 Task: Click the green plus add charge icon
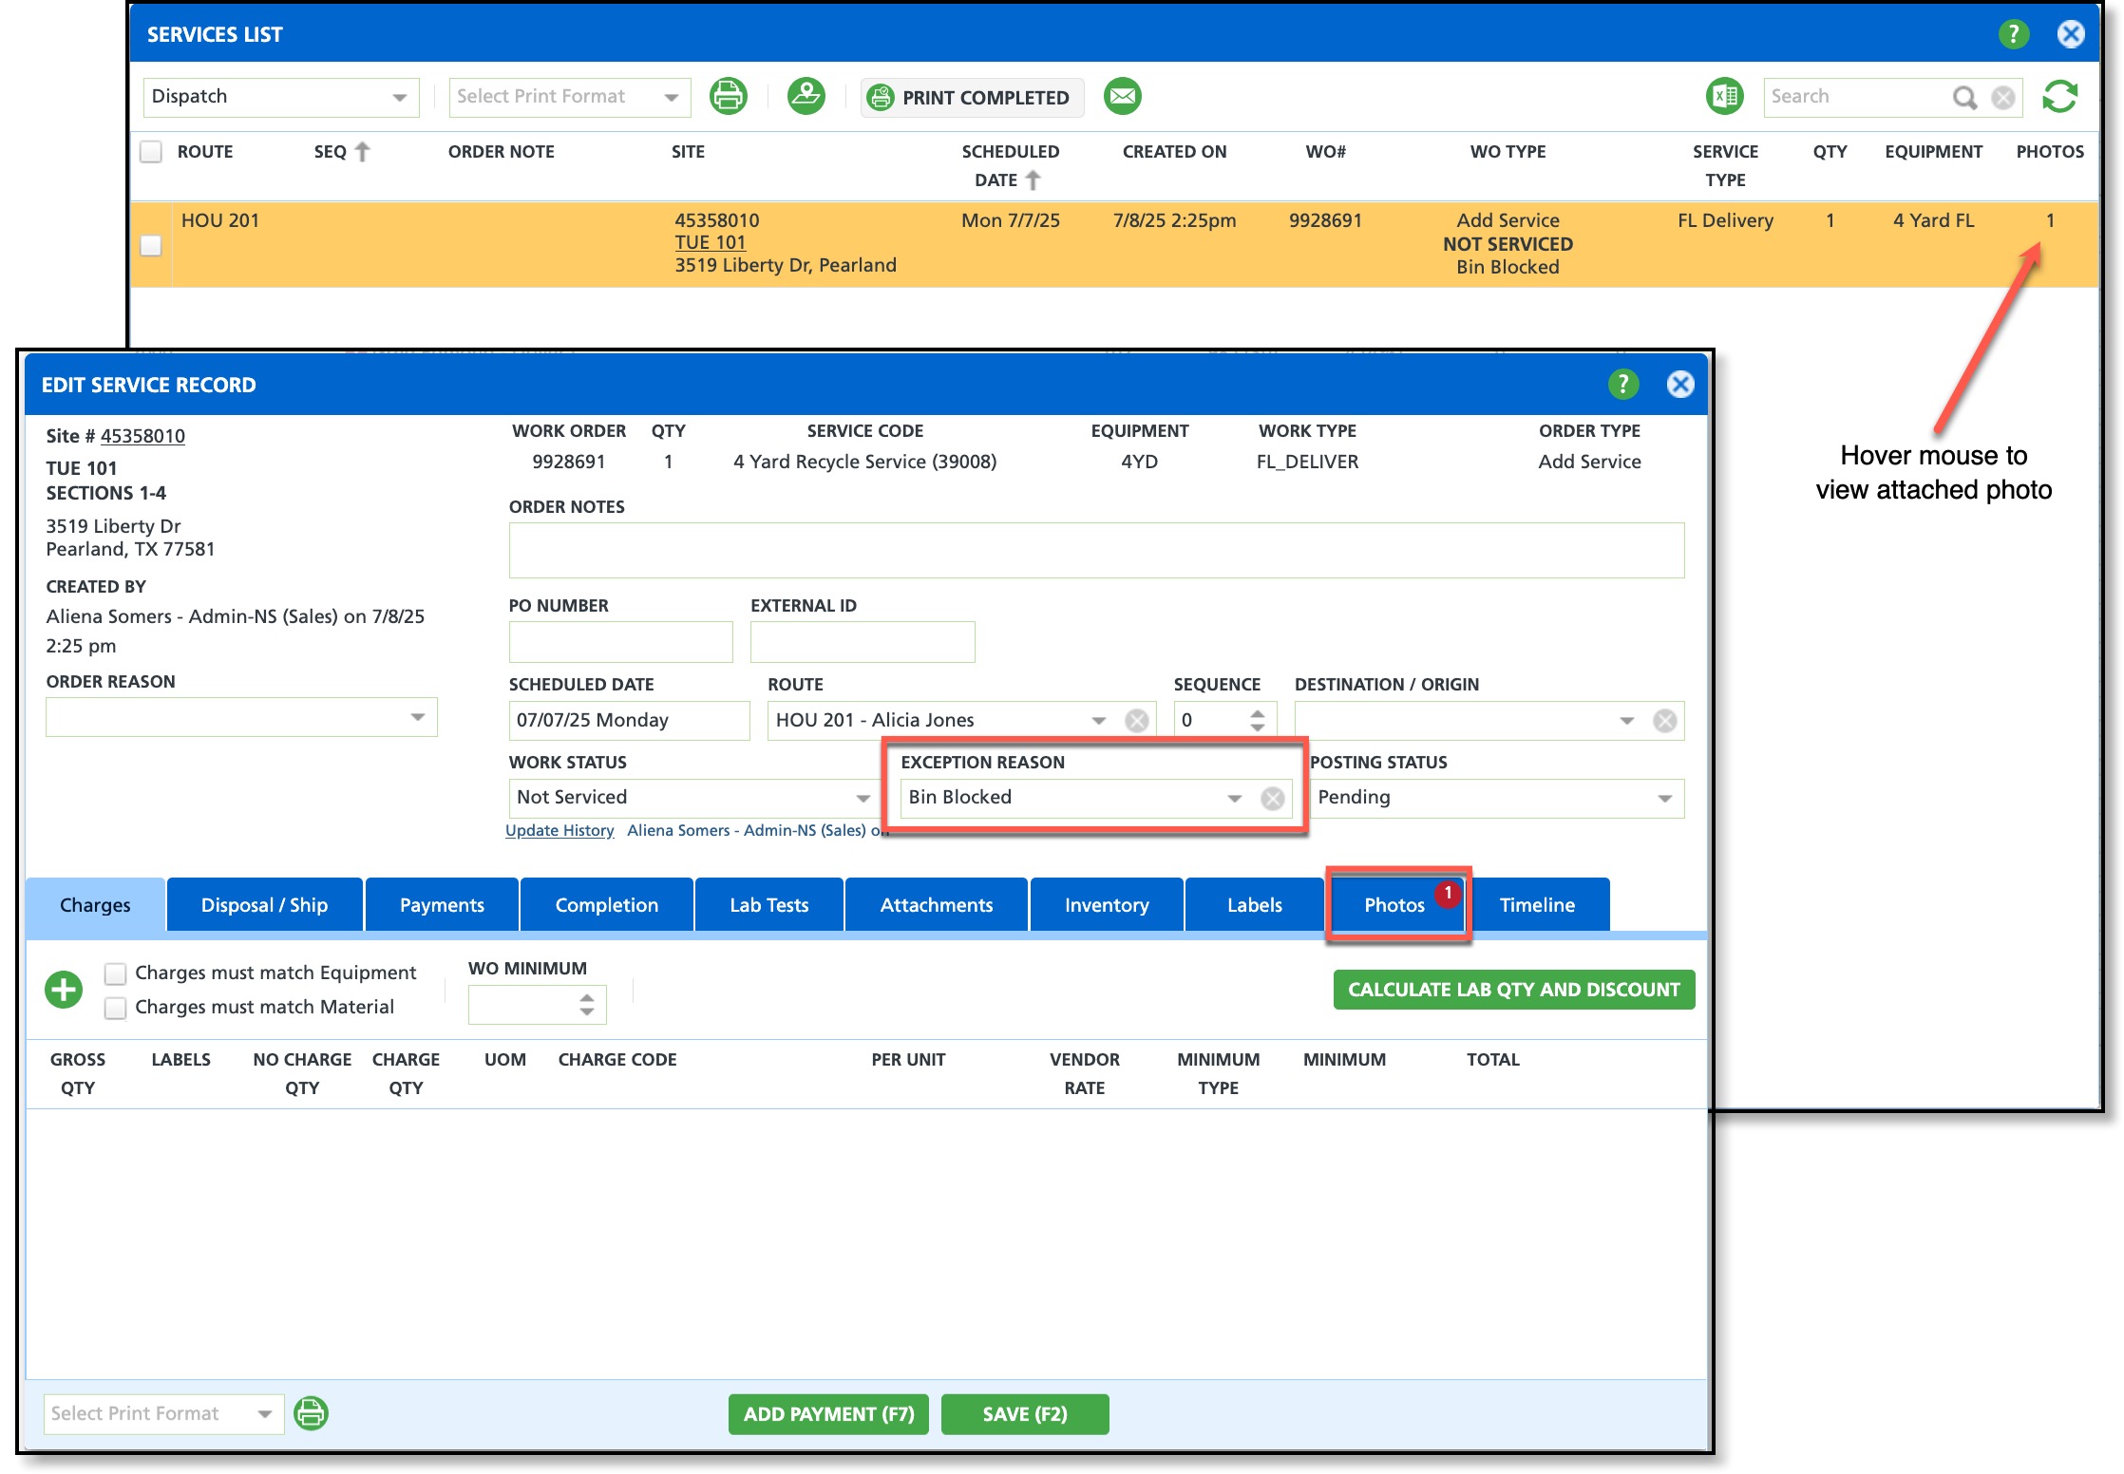(x=64, y=990)
